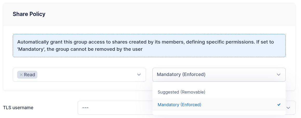This screenshot has width=301, height=118.
Task: Remove the Read permission tag
Action: point(21,75)
